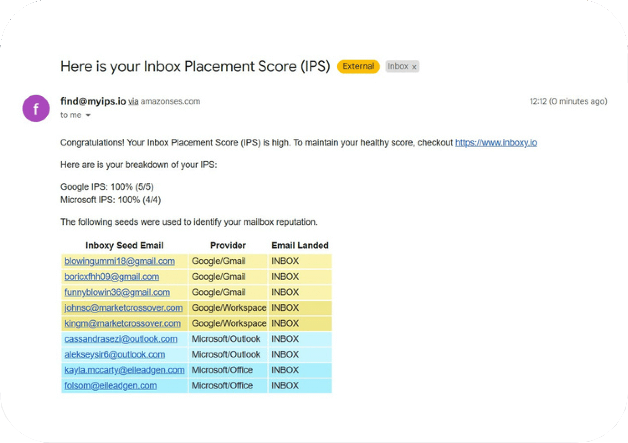Click the 12:12 (0 minutes ago) timestamp
The width and height of the screenshot is (628, 443).
(x=568, y=101)
